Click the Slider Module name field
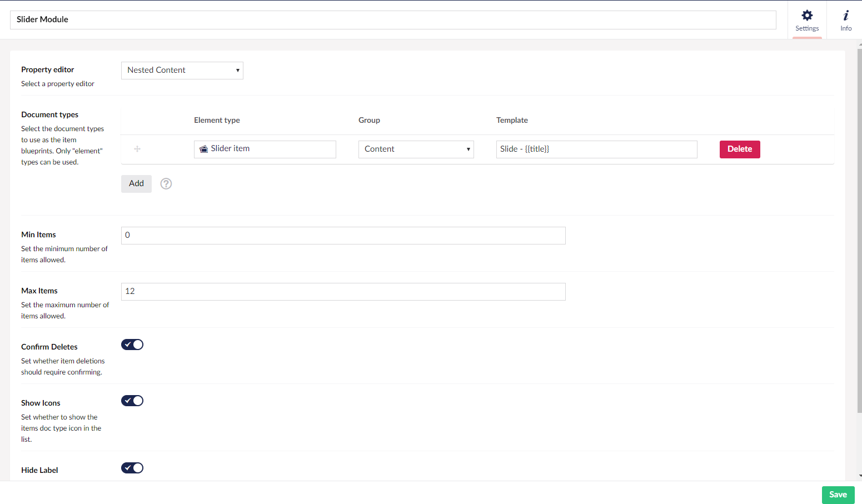 click(x=392, y=20)
